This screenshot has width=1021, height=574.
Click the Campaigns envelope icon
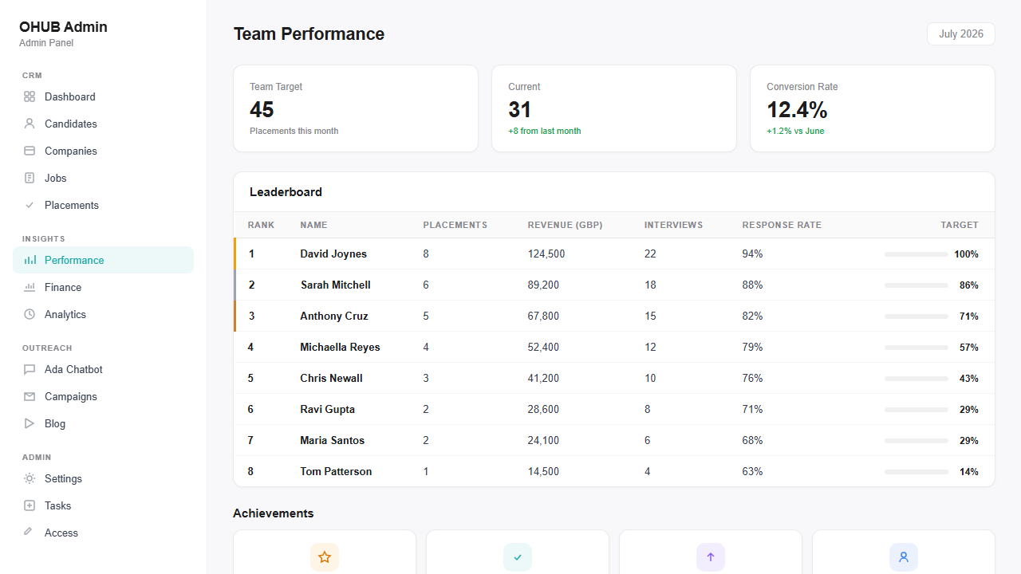point(30,396)
